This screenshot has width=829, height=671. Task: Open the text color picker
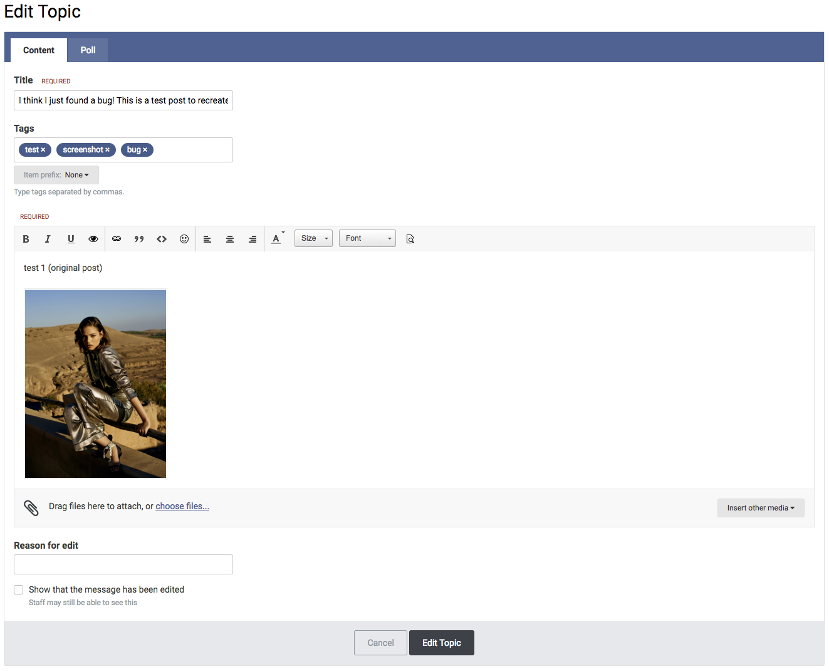[276, 239]
